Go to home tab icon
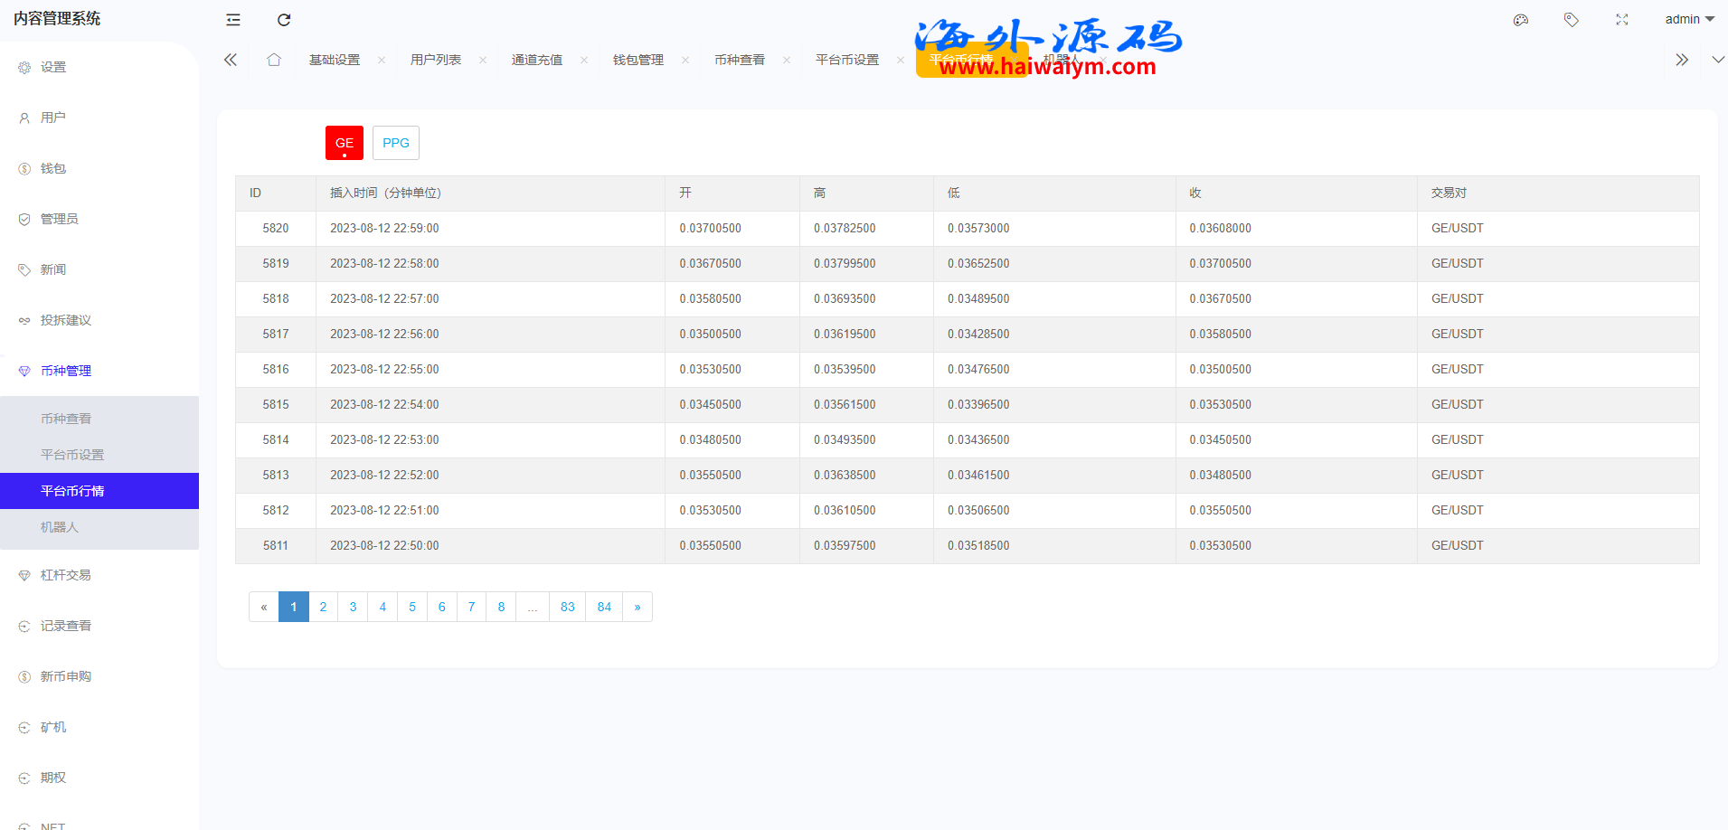1728x830 pixels. (274, 60)
